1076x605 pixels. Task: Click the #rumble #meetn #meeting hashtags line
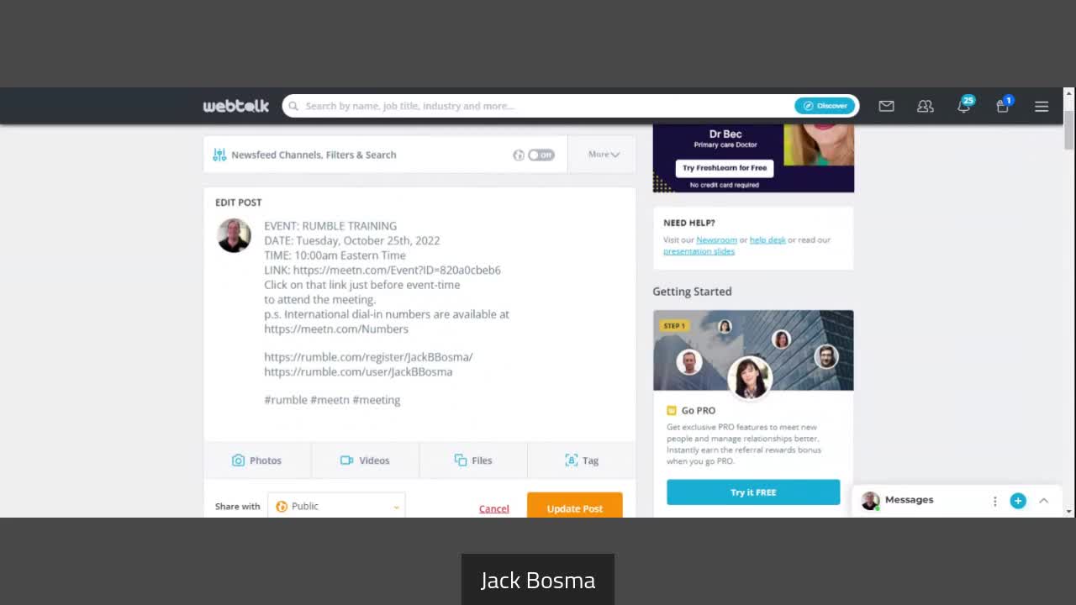[x=332, y=400]
